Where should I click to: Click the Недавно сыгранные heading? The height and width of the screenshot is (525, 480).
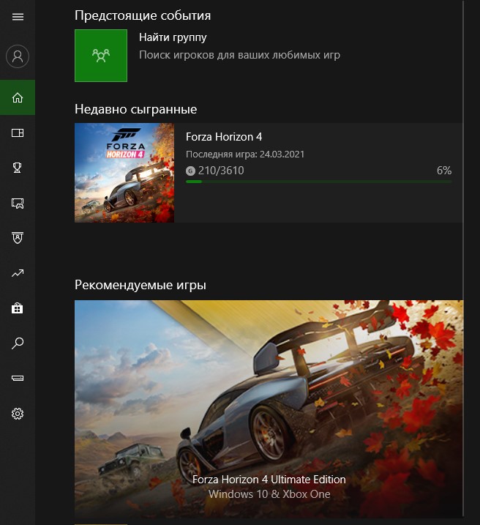pos(136,110)
